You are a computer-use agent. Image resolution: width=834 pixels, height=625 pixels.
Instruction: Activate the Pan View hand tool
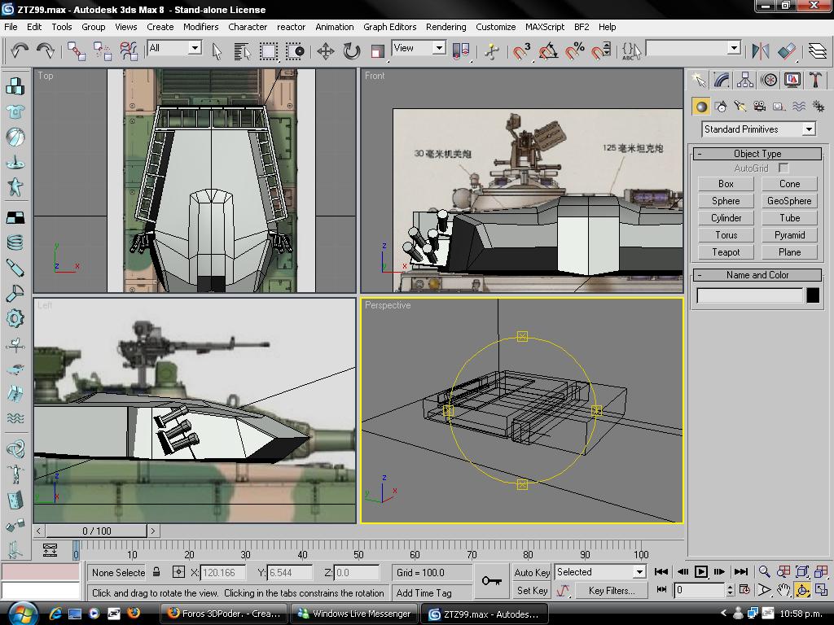point(784,590)
